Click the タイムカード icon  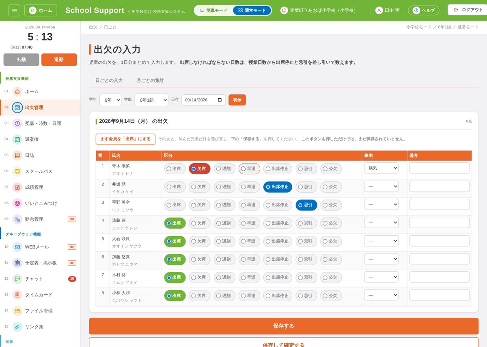pos(17,295)
